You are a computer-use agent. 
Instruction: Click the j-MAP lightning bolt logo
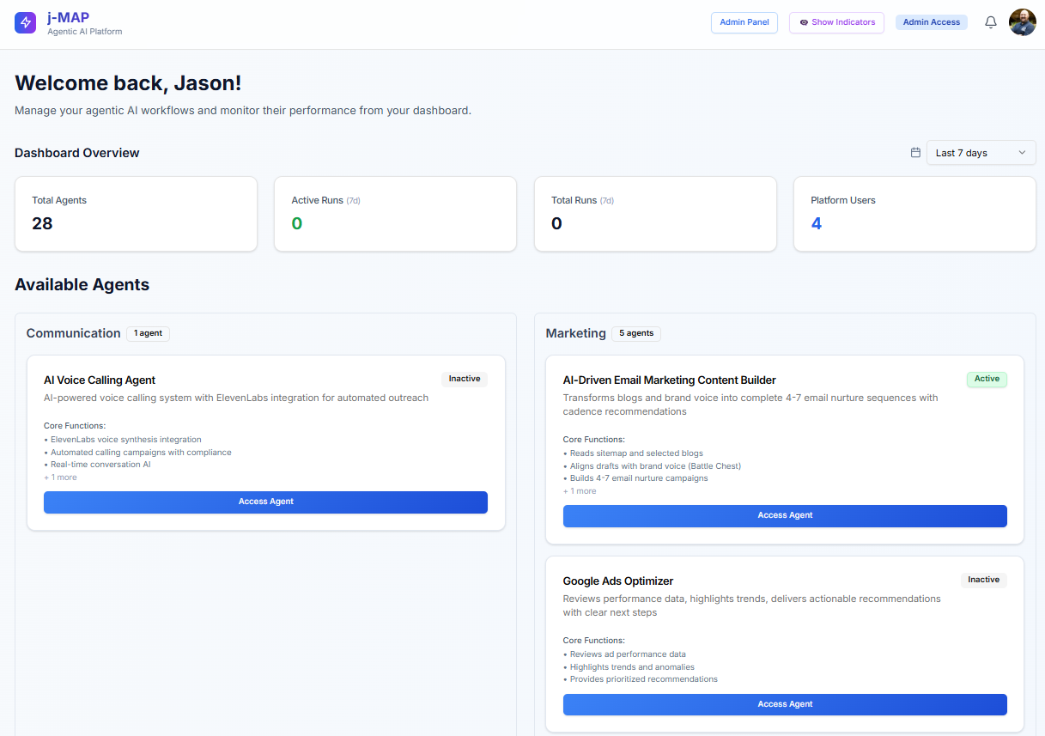coord(25,22)
